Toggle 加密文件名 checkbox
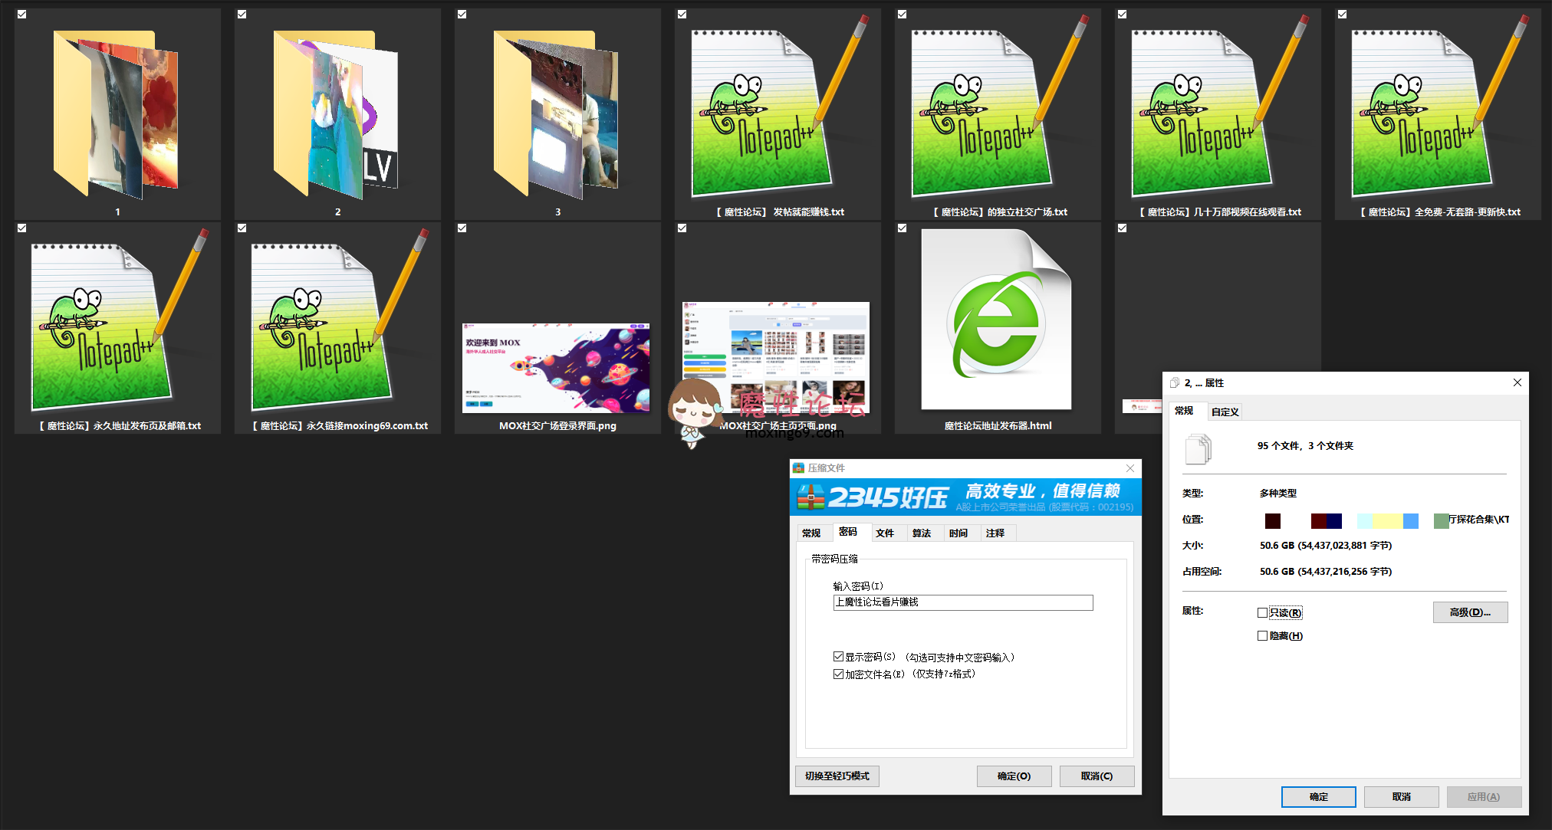 838,674
